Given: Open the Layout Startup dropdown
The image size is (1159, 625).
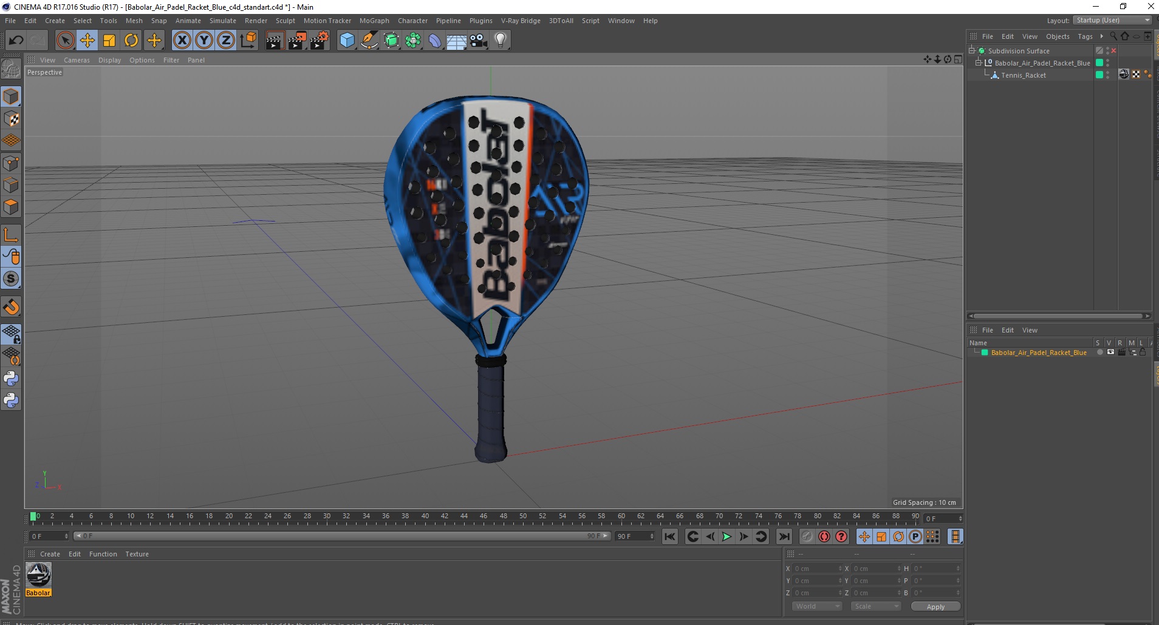Looking at the screenshot, I should click(1113, 20).
